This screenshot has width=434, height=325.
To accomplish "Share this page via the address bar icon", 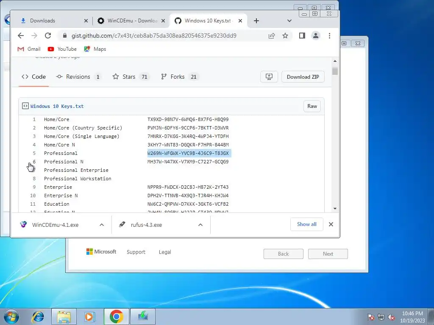I will click(272, 36).
